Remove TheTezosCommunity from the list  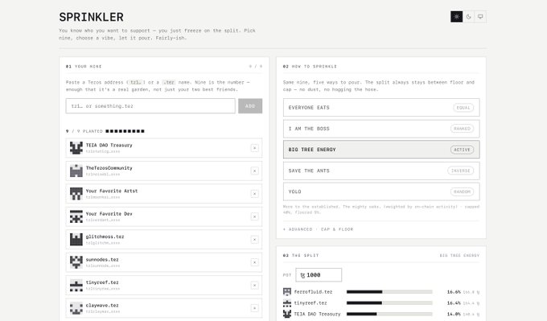(x=255, y=171)
